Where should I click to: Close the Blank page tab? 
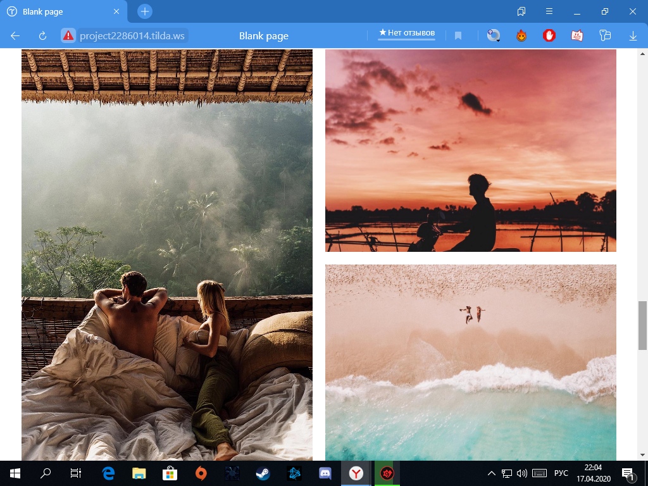(116, 11)
